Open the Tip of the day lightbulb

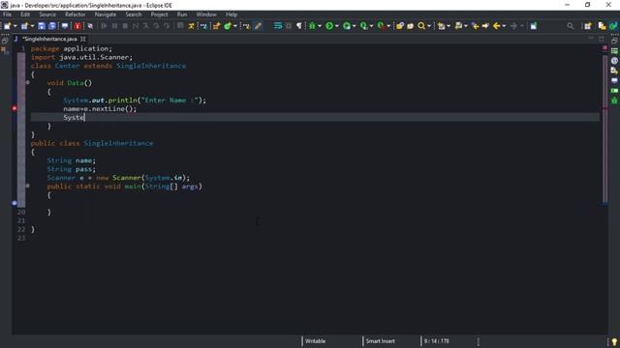pyautogui.click(x=614, y=341)
